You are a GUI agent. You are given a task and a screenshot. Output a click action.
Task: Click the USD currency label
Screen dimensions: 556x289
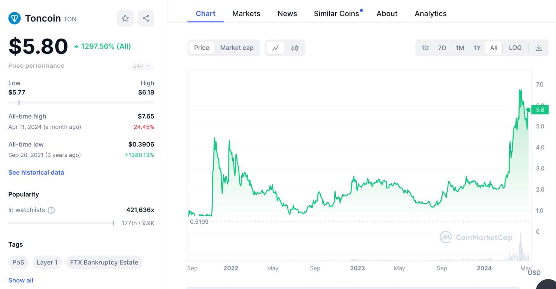coord(534,273)
